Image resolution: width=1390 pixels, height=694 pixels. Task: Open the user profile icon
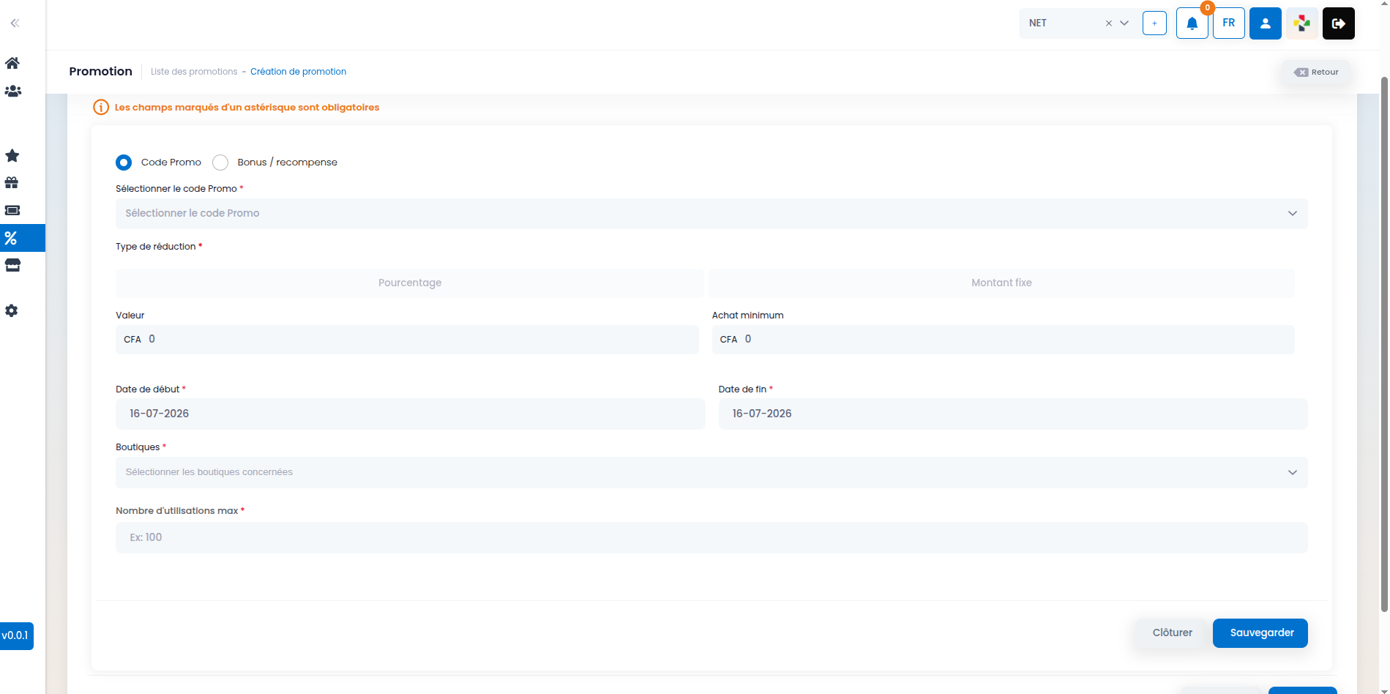pos(1266,23)
